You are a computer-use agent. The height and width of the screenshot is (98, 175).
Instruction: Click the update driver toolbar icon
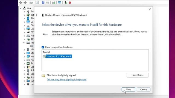coord(54,3)
